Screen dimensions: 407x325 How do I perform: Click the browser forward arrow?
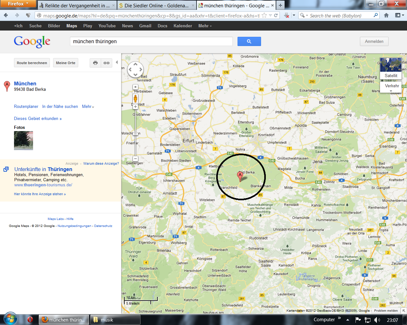(17, 15)
